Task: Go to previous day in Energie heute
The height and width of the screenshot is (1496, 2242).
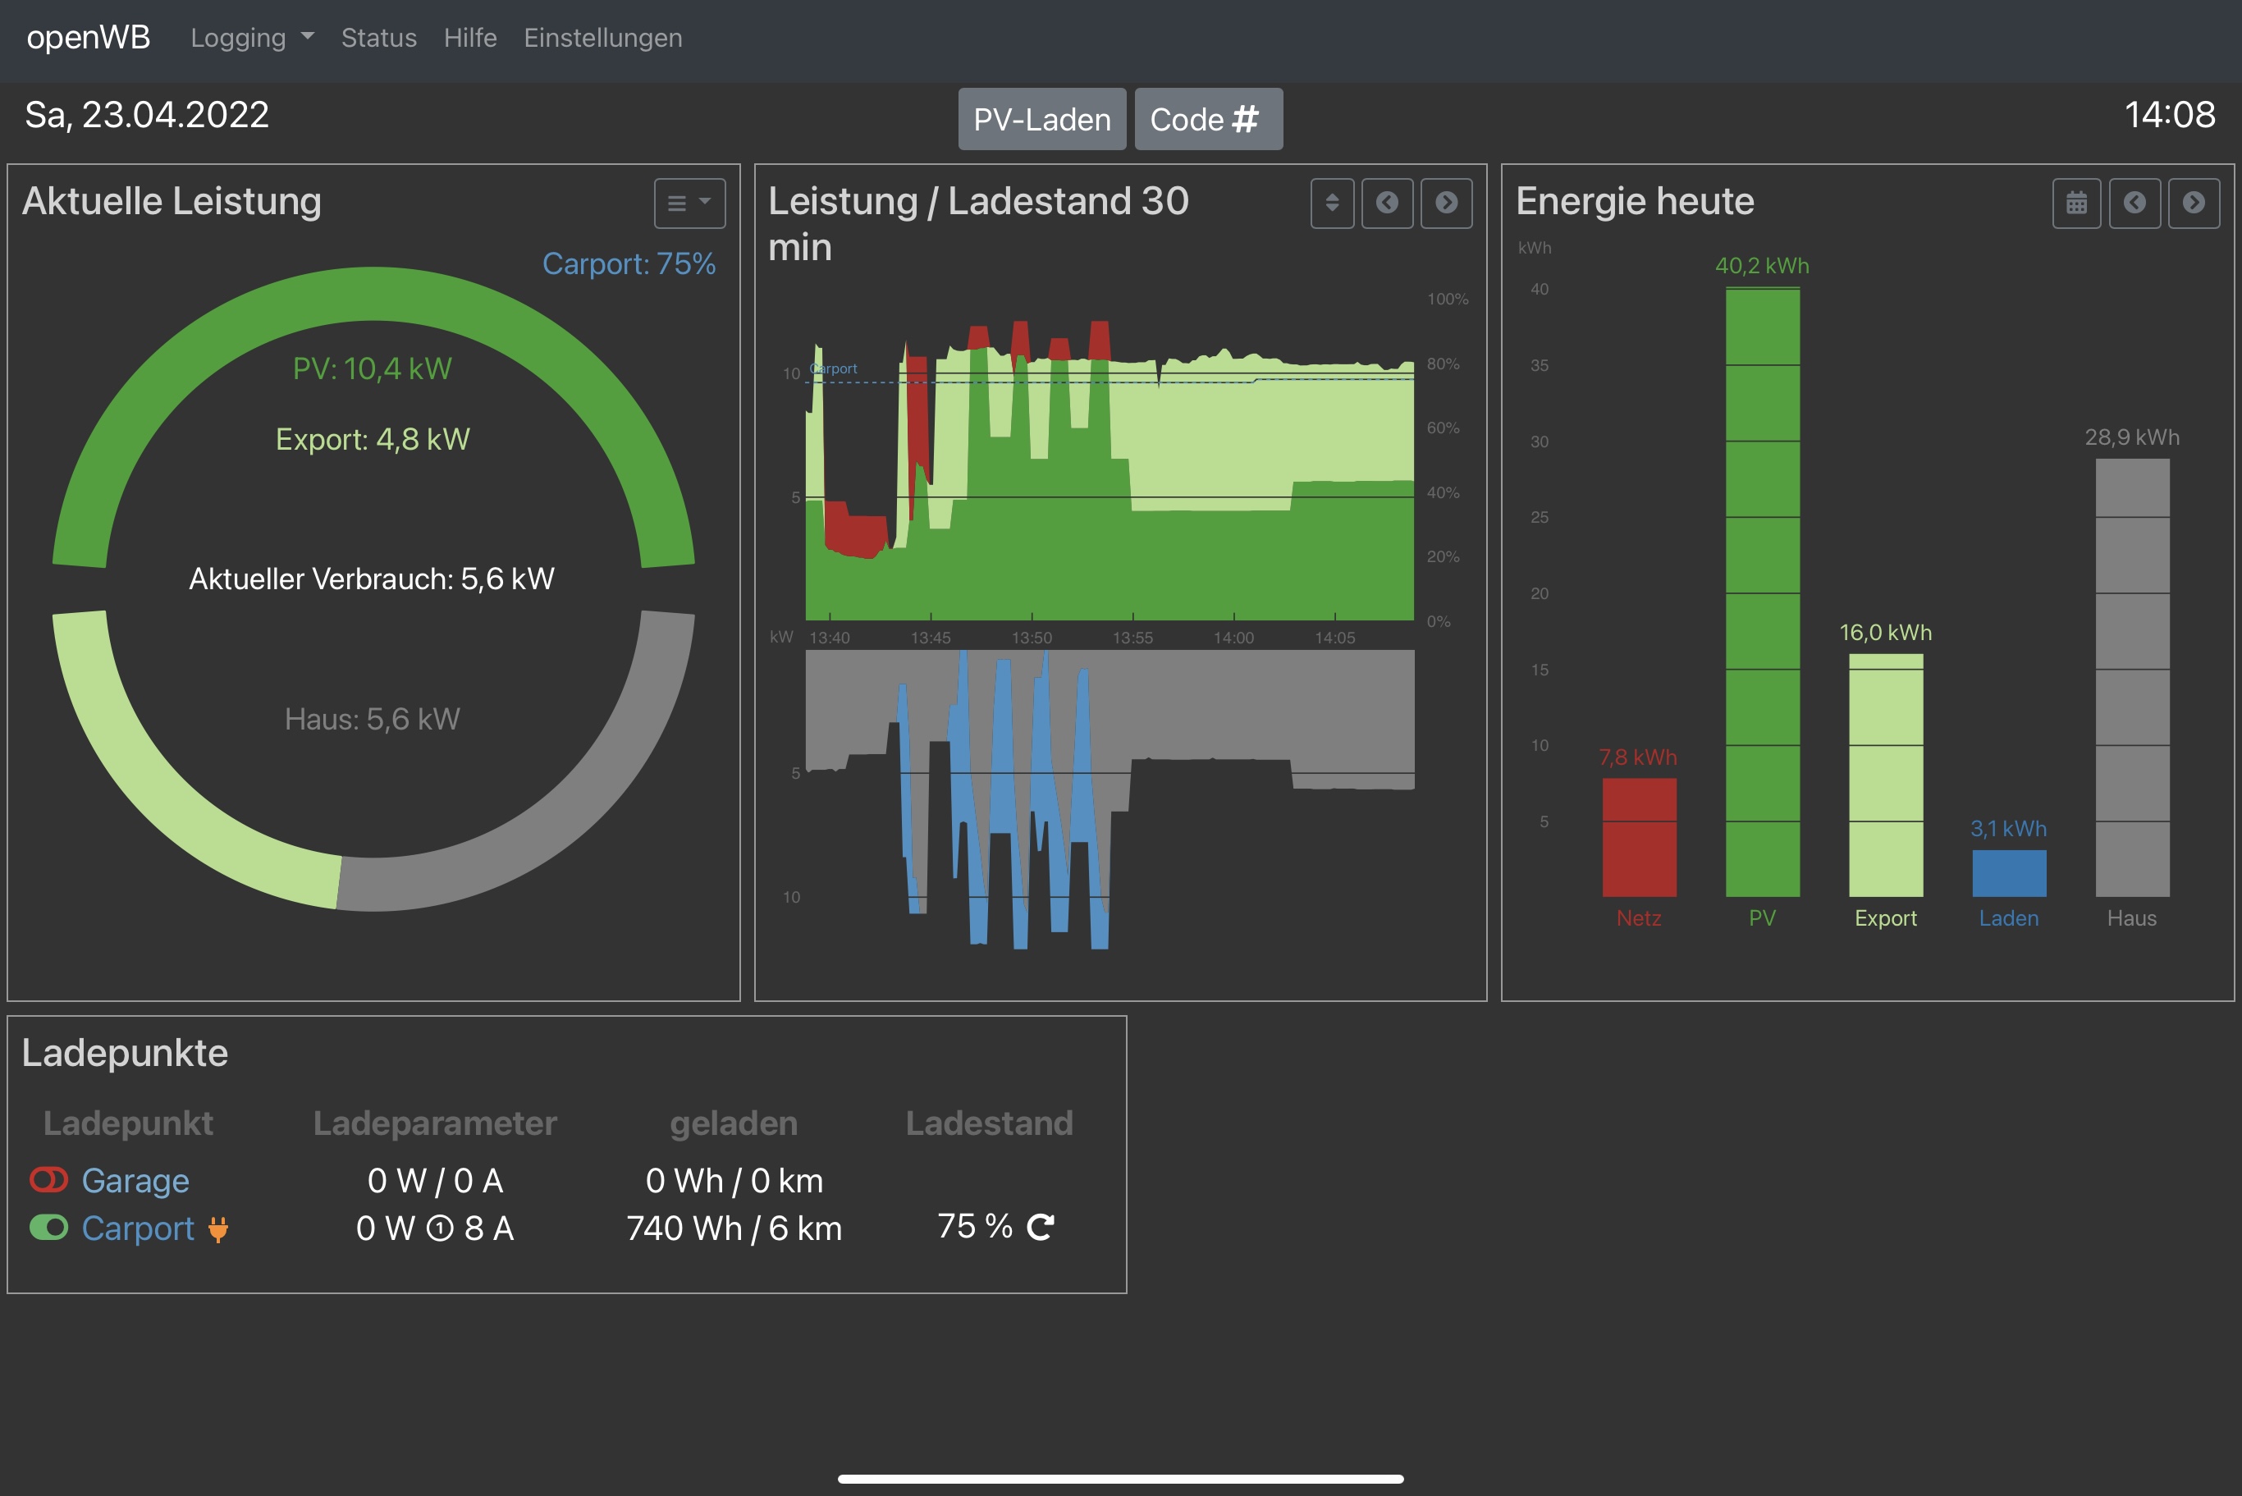Action: (2134, 202)
